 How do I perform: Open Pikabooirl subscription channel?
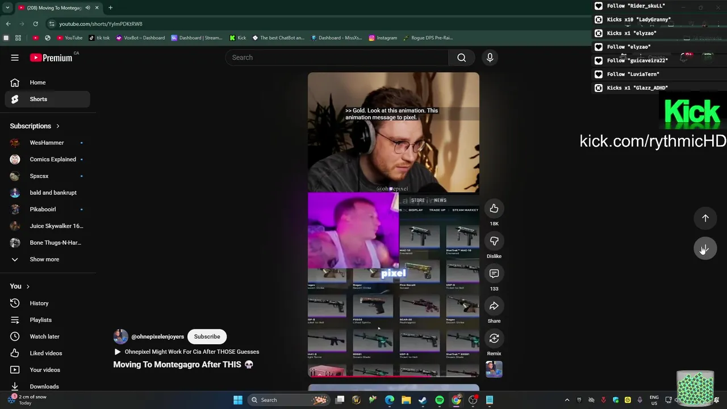click(48, 209)
